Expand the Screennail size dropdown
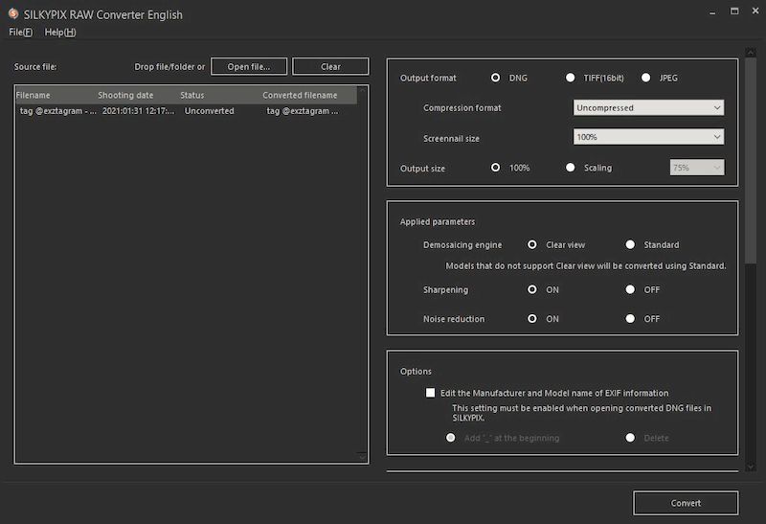Screen dimensions: 766x524 [648, 138]
